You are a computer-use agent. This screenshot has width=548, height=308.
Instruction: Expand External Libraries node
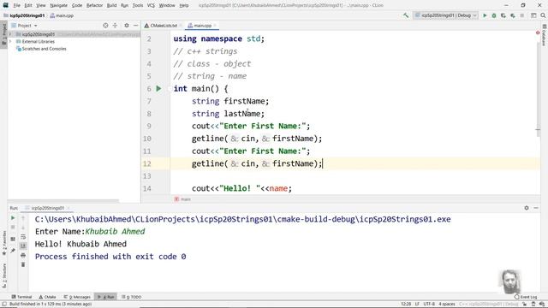click(10, 42)
